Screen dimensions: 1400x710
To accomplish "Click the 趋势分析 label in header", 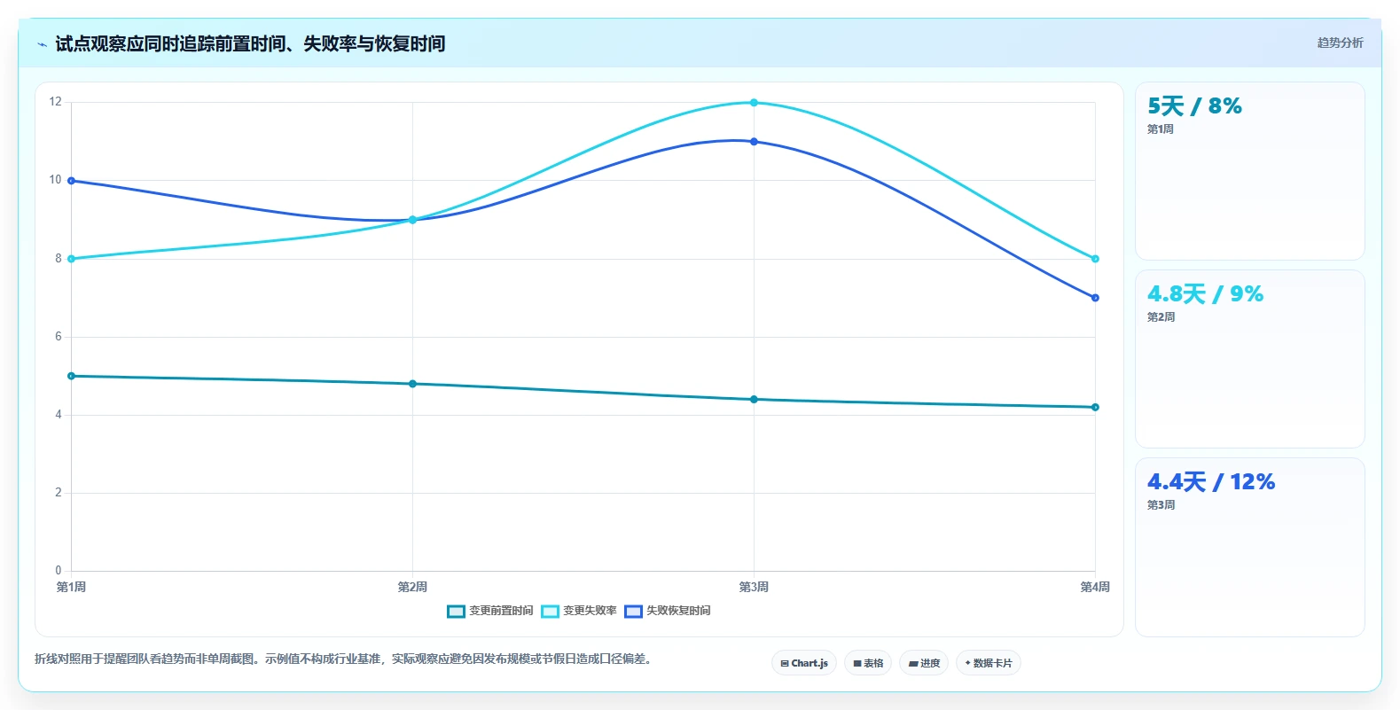I will tap(1340, 43).
